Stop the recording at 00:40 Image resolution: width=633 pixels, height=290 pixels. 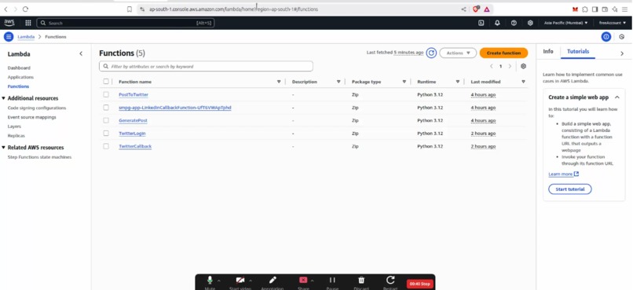click(420, 284)
